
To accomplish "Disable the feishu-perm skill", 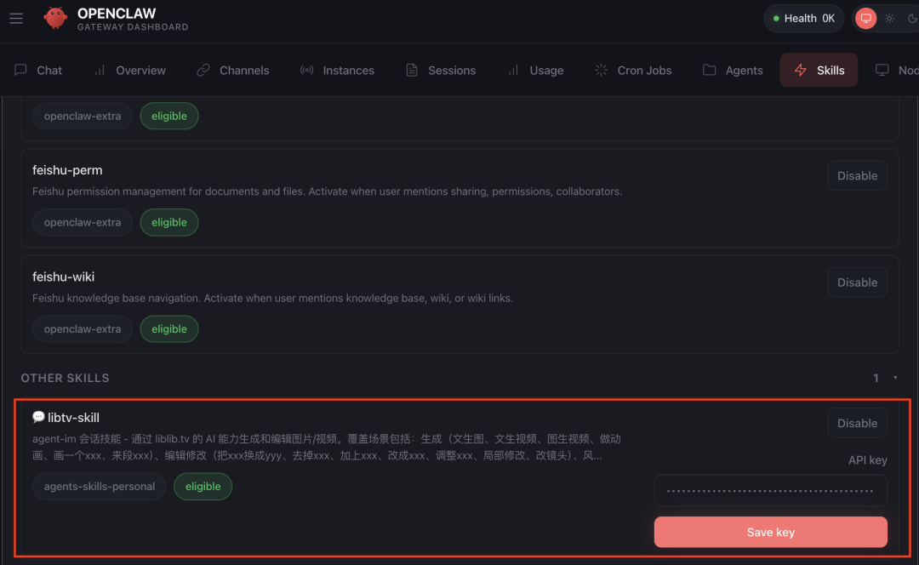I will [x=857, y=175].
